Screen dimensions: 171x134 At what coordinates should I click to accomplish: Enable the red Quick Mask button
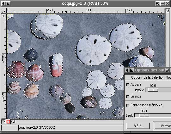click(x=8, y=122)
